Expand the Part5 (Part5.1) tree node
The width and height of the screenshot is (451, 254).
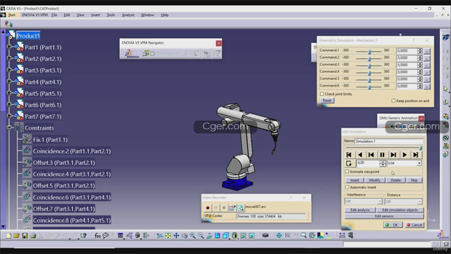[x=9, y=93]
